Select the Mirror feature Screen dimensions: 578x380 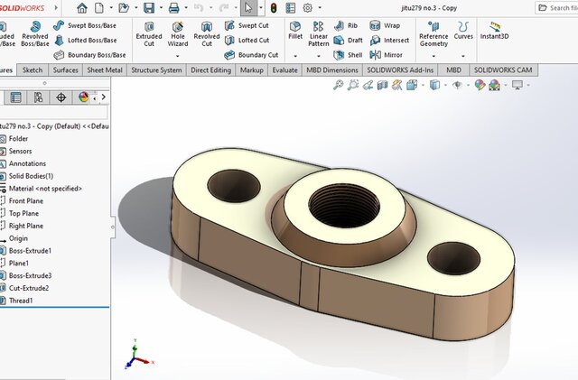[x=386, y=55]
